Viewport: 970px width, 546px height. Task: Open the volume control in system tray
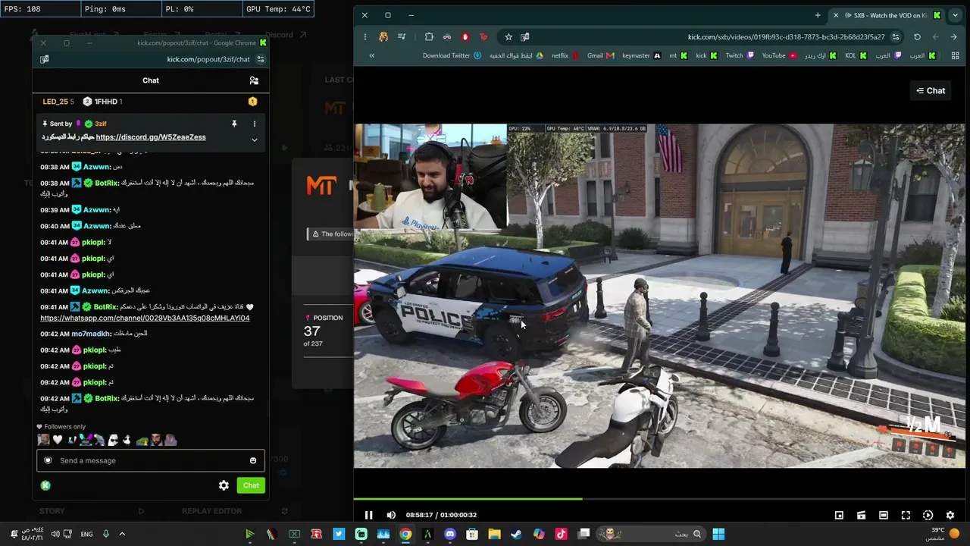coord(55,534)
